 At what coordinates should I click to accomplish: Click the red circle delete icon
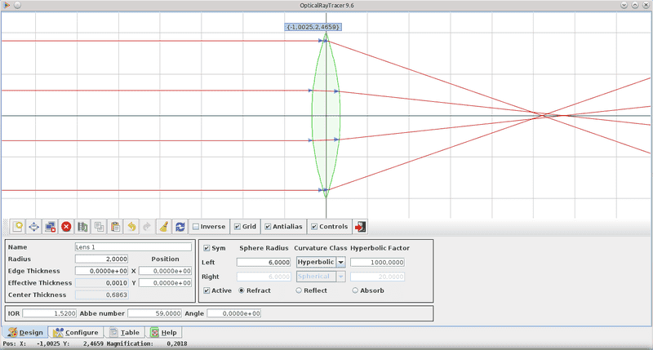click(66, 227)
